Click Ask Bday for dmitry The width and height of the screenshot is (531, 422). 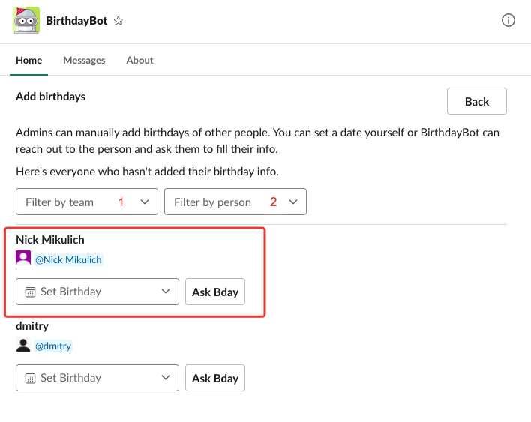[215, 378]
